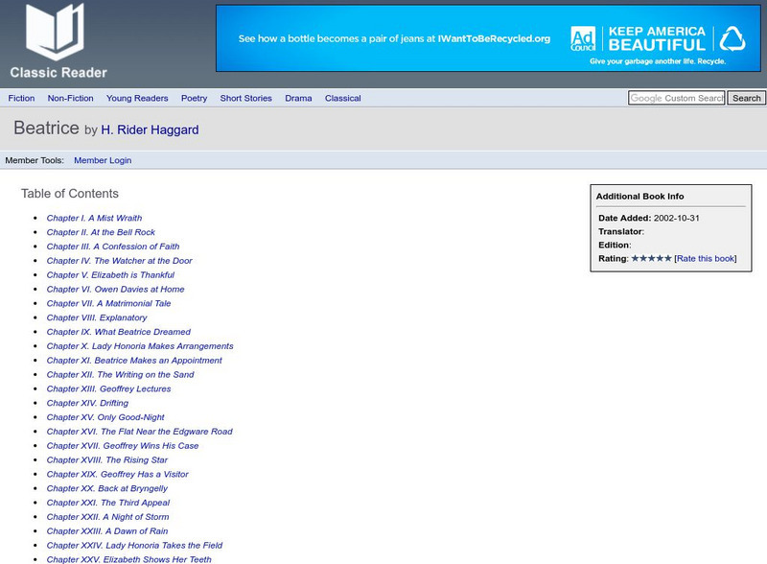The height and width of the screenshot is (564, 767).
Task: Open the Keep America Beautiful banner ad
Action: (488, 38)
